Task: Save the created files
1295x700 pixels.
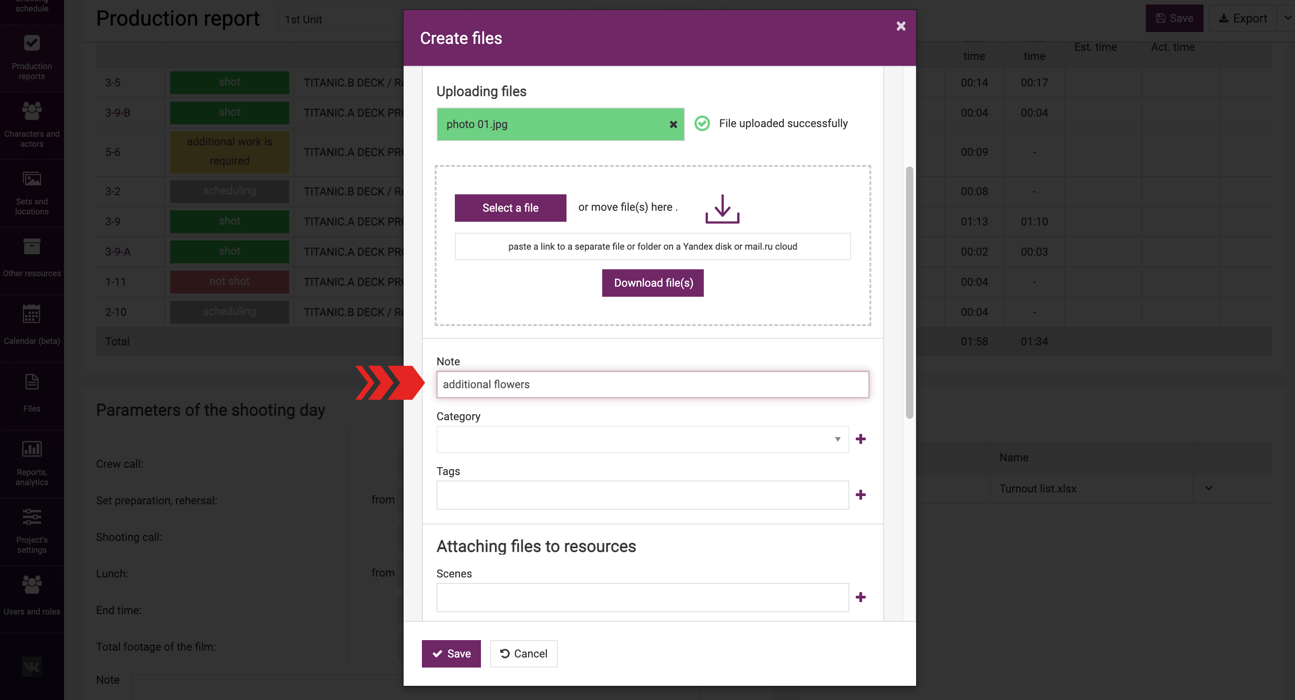Action: tap(450, 653)
